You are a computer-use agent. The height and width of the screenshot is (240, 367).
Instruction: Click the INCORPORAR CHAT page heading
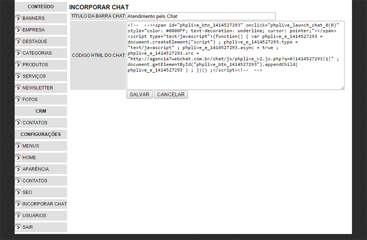(99, 7)
